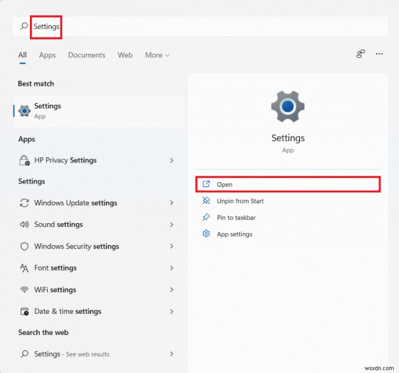Click the Sound settings speaker icon
This screenshot has width=399, height=373.
23,225
